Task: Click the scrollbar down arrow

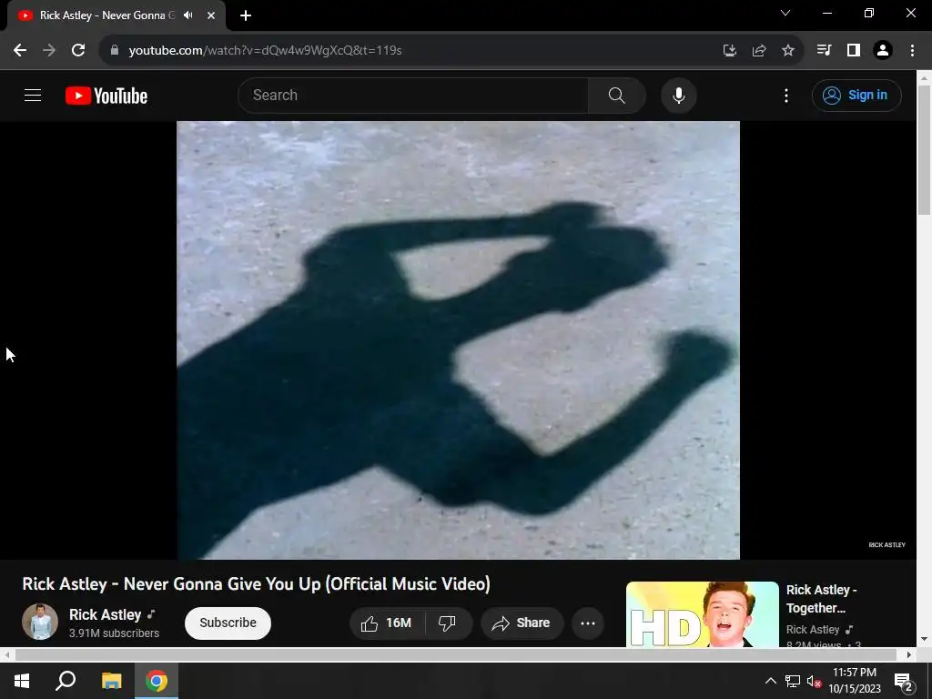Action: (925, 639)
